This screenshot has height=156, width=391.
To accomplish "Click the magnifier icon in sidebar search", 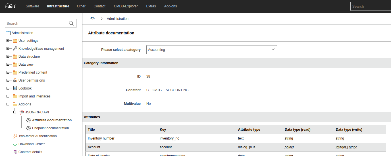I will pos(71,23).
